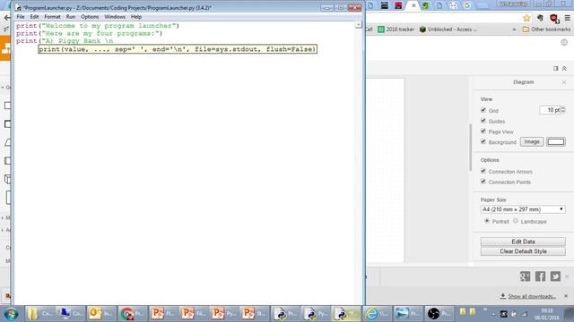Click the 'Here are my four programs:' code line
The width and height of the screenshot is (574, 322).
(89, 33)
